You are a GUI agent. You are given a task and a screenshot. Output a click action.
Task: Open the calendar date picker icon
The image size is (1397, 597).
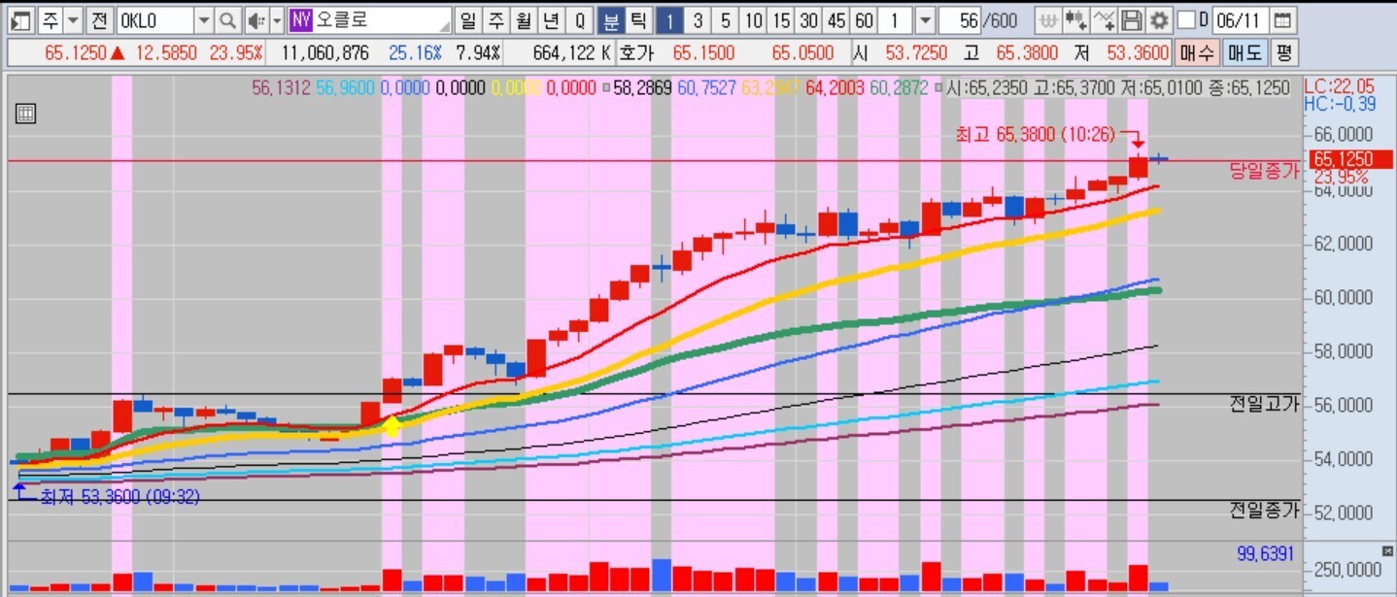[1283, 20]
